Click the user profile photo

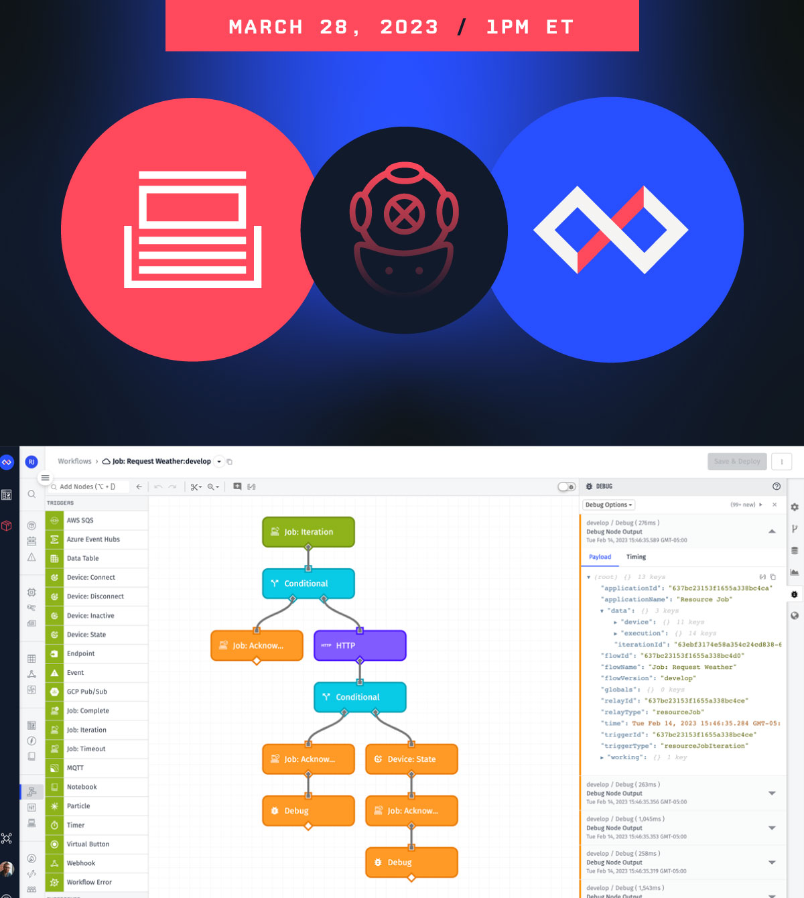click(7, 870)
